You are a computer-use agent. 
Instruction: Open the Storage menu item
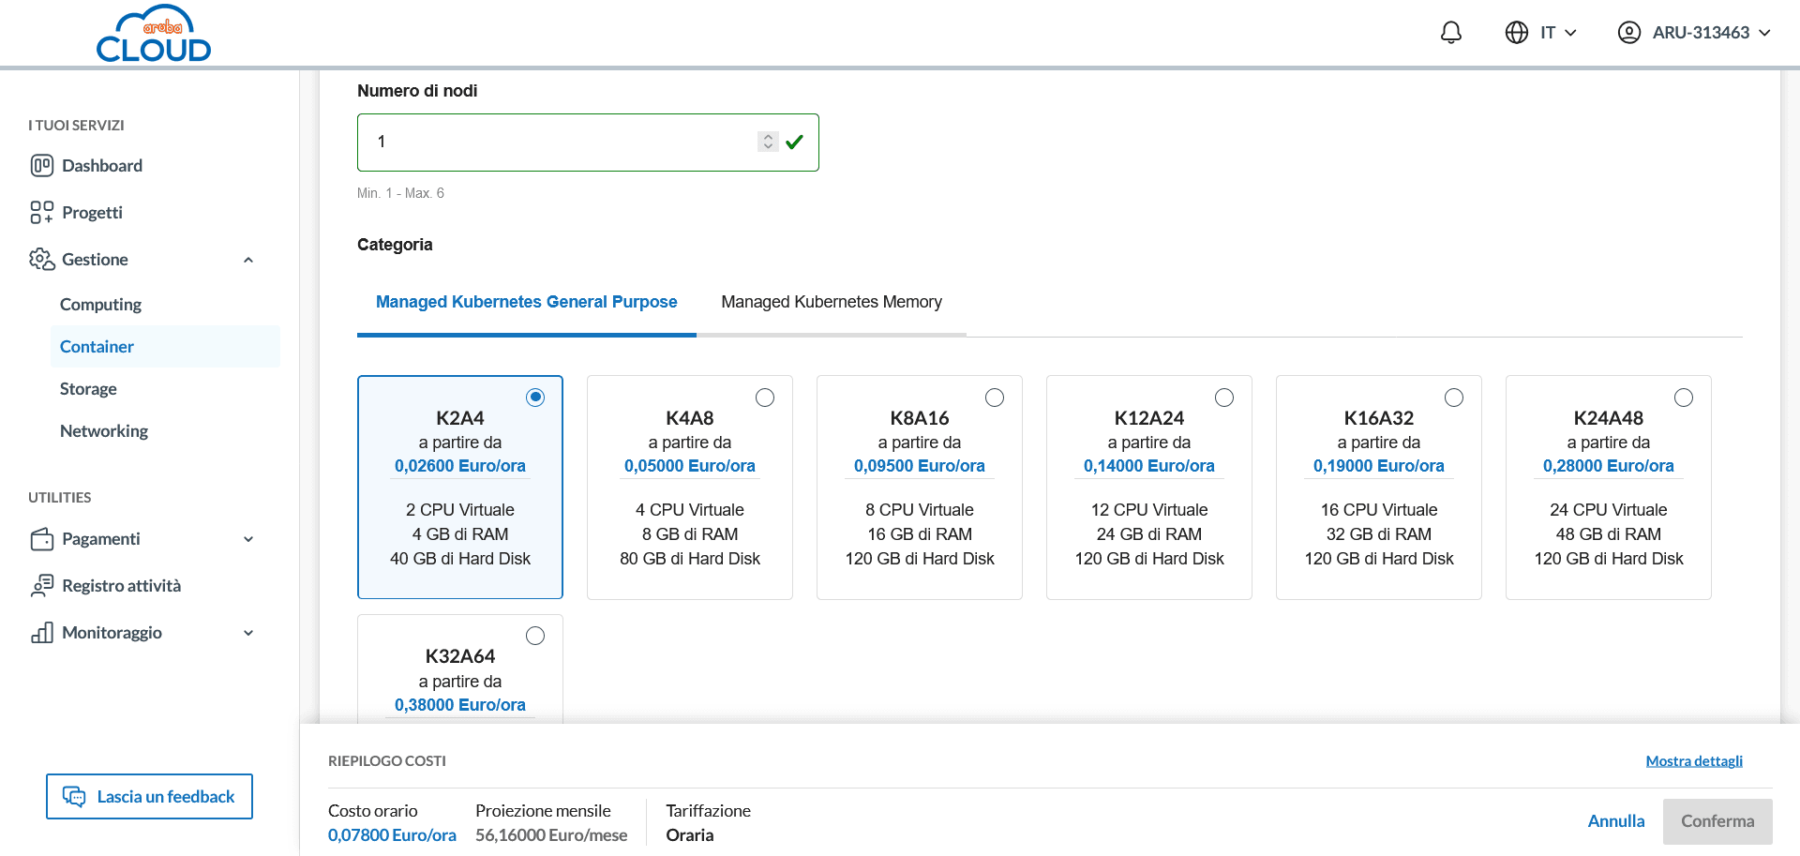point(88,389)
